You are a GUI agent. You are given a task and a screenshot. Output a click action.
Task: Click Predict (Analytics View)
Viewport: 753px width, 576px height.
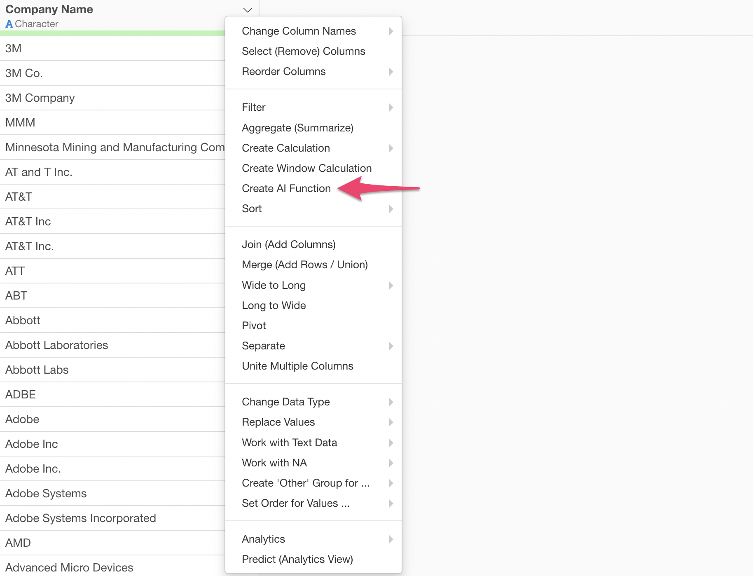point(297,559)
